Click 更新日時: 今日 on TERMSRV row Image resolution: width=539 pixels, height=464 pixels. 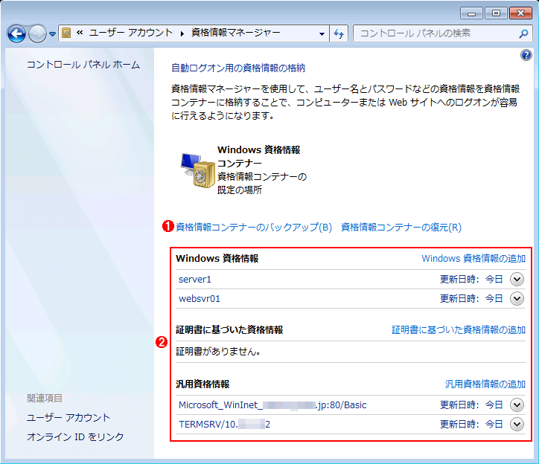pos(472,424)
